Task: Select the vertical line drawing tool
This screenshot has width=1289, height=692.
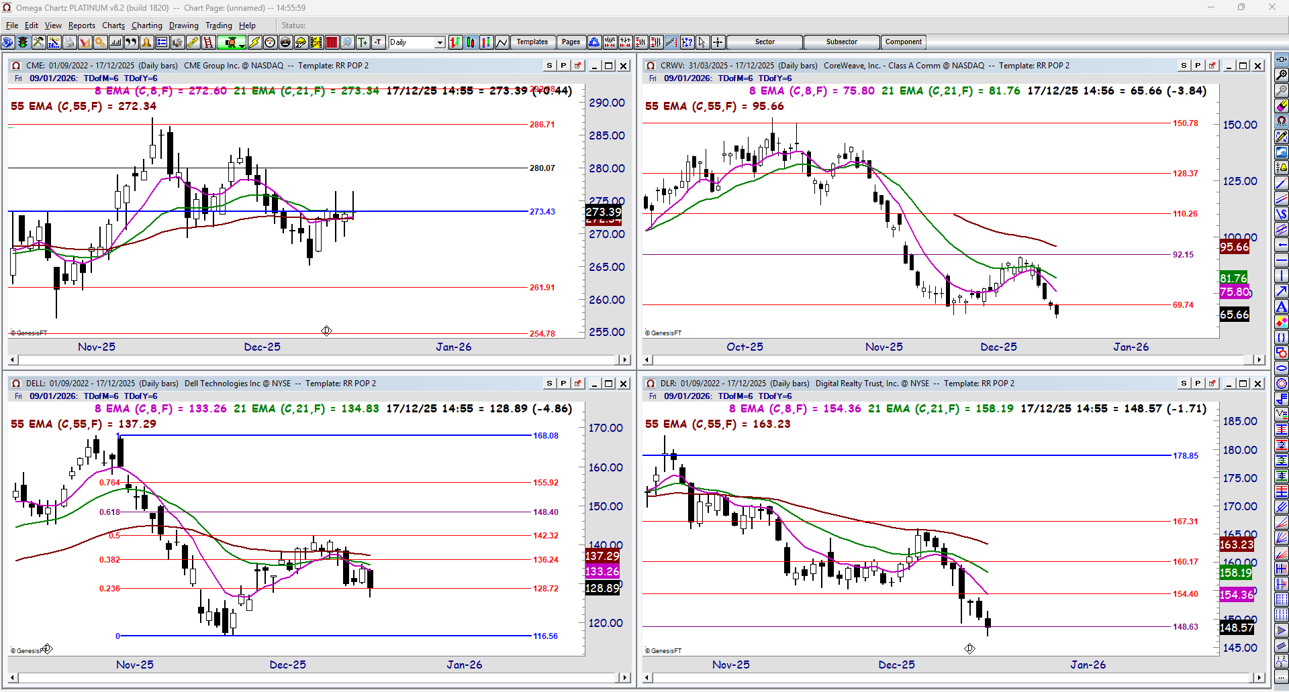Action: point(1282,276)
